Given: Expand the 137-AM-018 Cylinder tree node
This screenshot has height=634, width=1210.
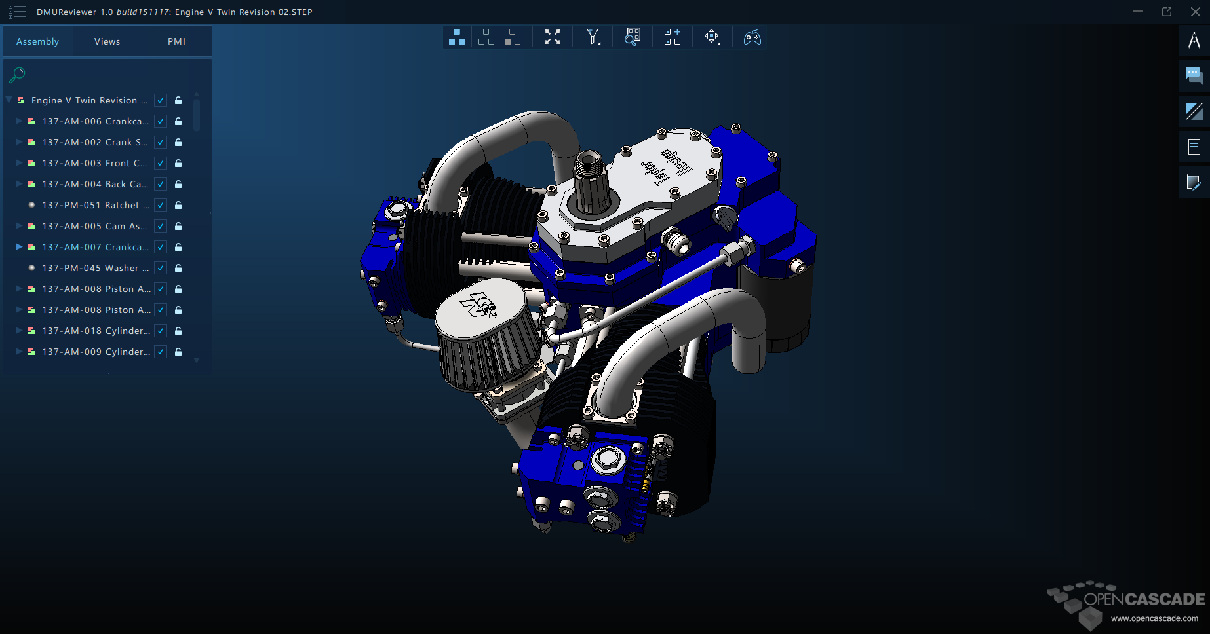Looking at the screenshot, I should [19, 331].
